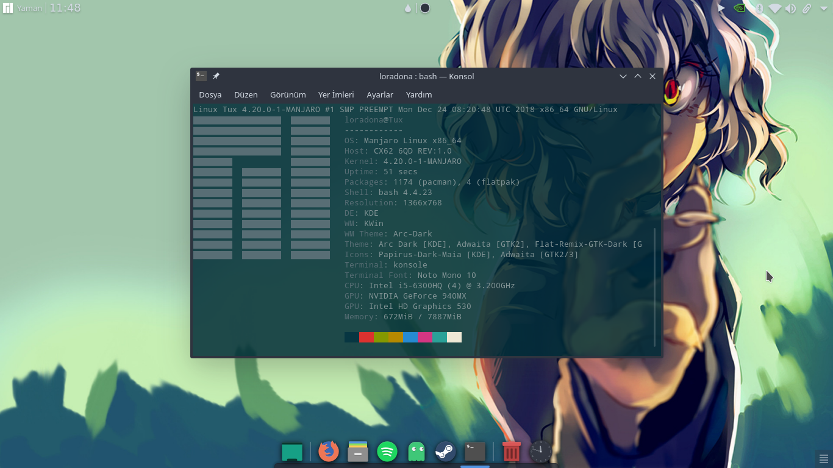
Task: Maximize the Konsole window
Action: (638, 76)
